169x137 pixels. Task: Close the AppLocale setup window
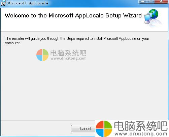click(x=161, y=2)
